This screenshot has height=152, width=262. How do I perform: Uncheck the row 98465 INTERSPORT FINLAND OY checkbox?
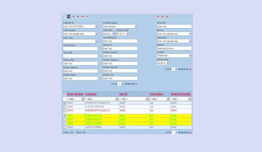point(65,103)
